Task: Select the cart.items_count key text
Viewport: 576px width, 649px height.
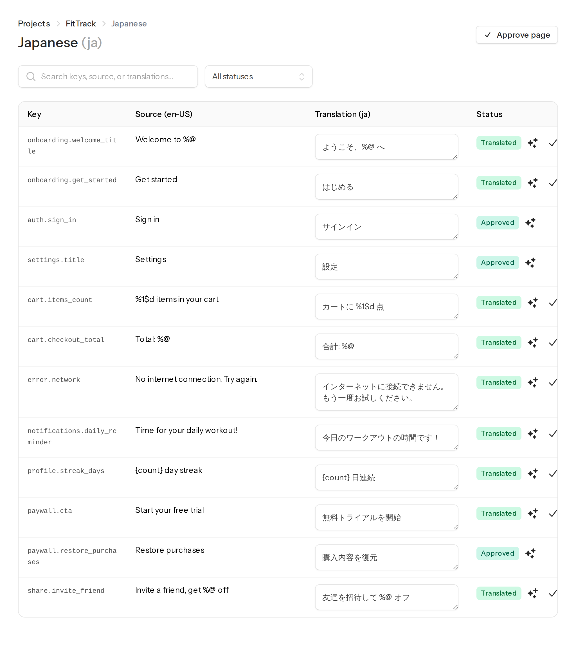Action: [60, 300]
